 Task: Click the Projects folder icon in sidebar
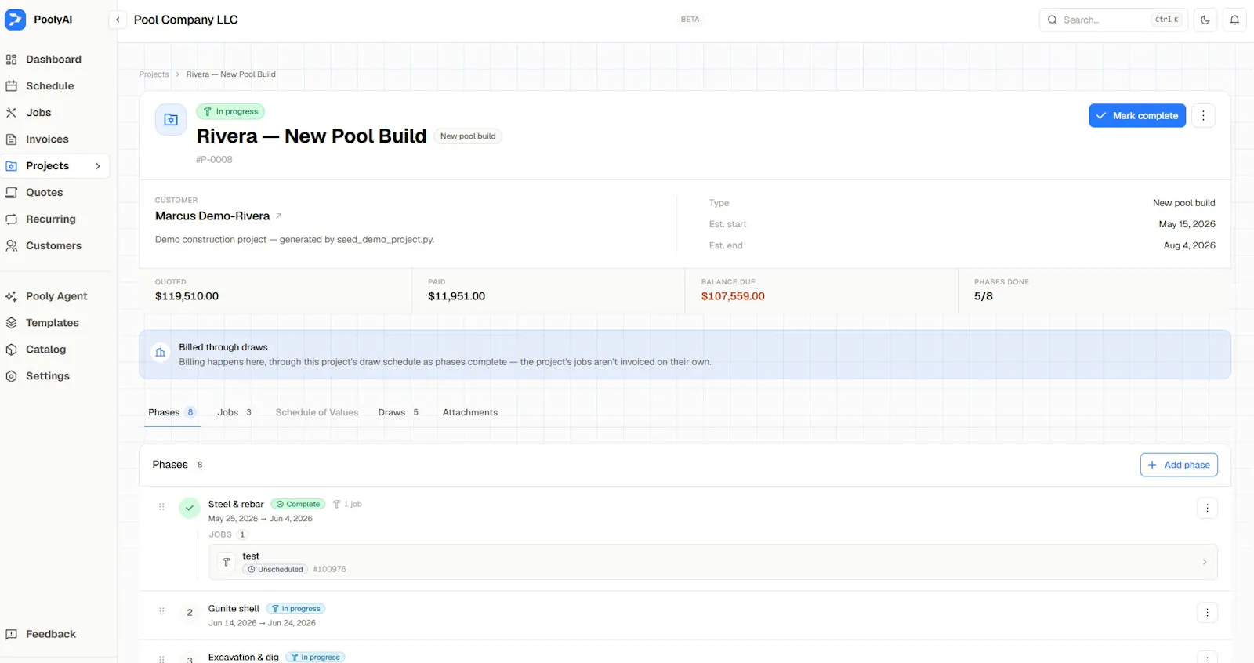(x=11, y=166)
